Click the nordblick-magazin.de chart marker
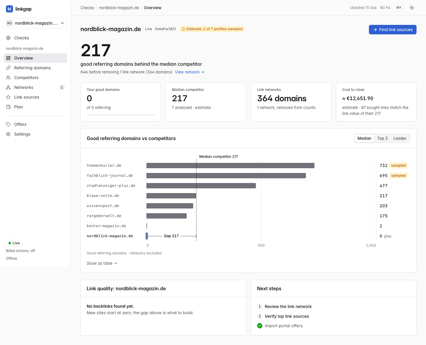Viewport: 426px width, 345px height. pyautogui.click(x=147, y=236)
